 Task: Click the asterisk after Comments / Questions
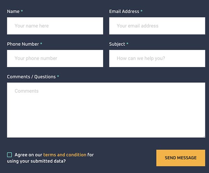[x=58, y=77]
